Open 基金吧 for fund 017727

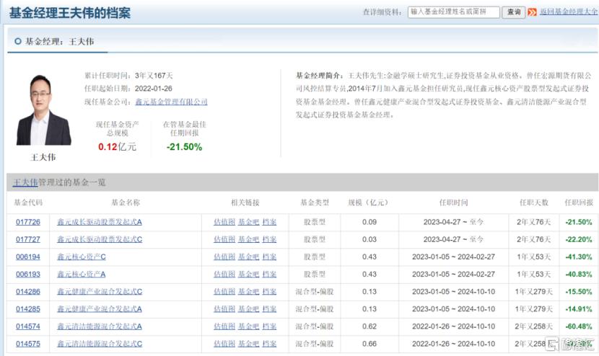(x=249, y=240)
